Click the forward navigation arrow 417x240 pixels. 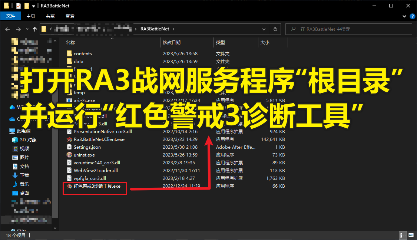pyautogui.click(x=19, y=29)
